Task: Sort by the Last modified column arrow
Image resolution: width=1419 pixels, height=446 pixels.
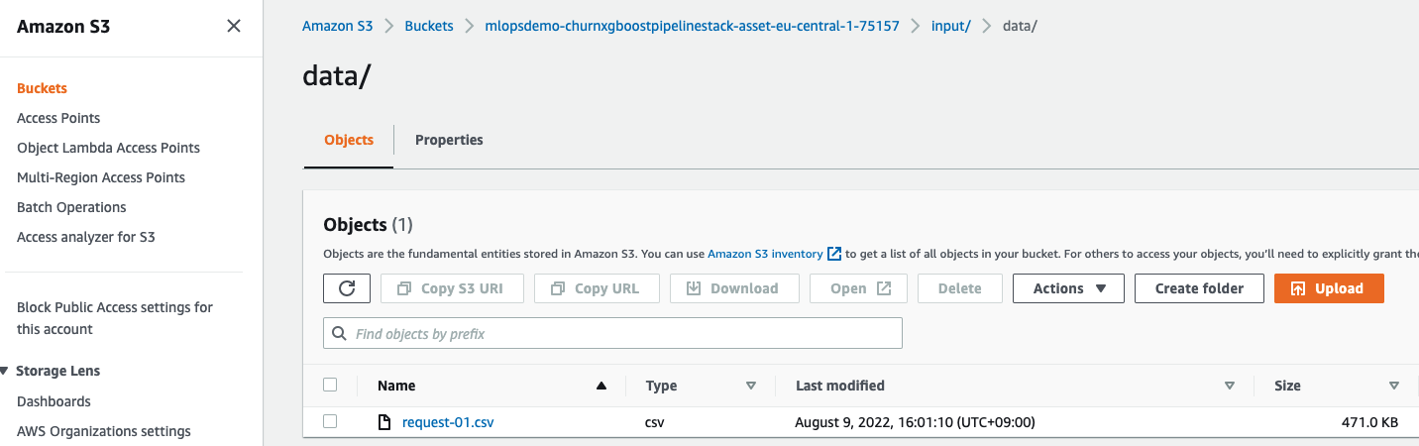Action: (1230, 386)
